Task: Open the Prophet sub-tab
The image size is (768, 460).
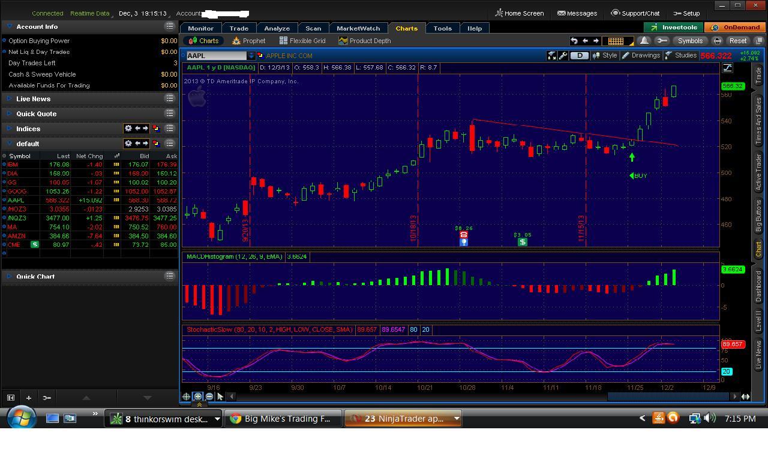Action: click(x=249, y=41)
